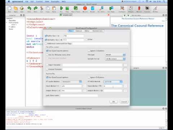Click the Cut scissors icon

click(x=41, y=8)
